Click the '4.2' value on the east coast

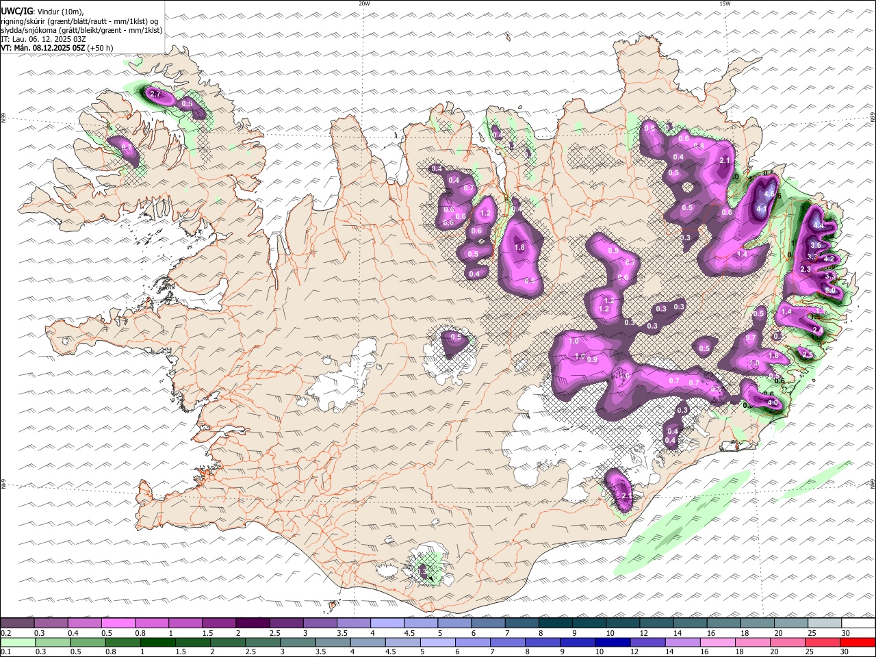[829, 259]
